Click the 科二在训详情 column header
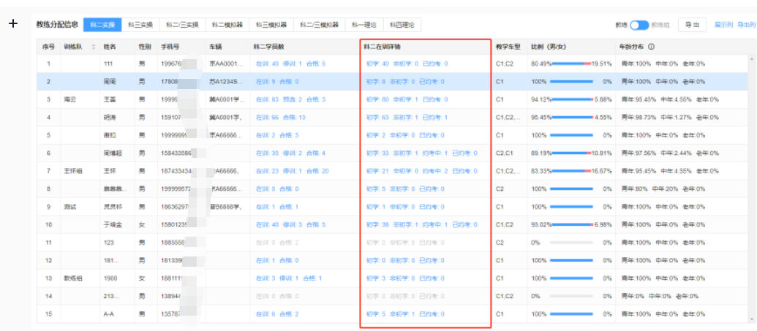Screen dimensions: 757x331 click(x=383, y=47)
